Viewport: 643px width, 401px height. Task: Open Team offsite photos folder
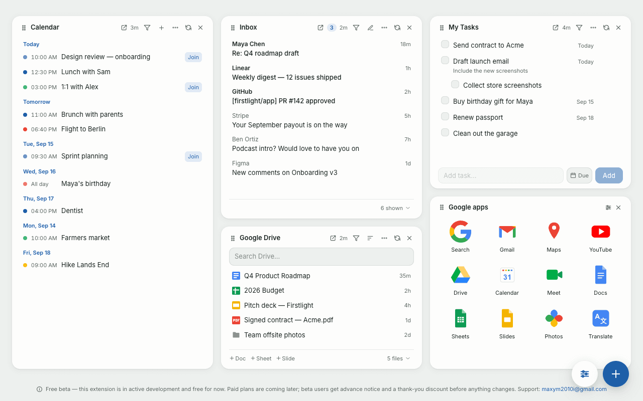321,335
